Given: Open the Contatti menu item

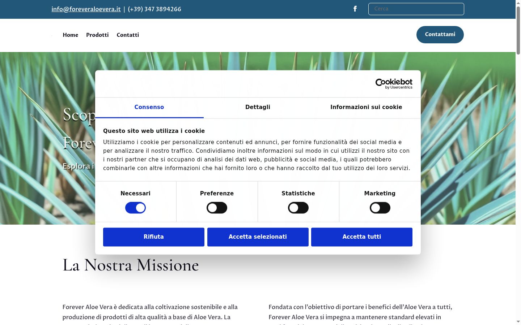Looking at the screenshot, I should (128, 35).
